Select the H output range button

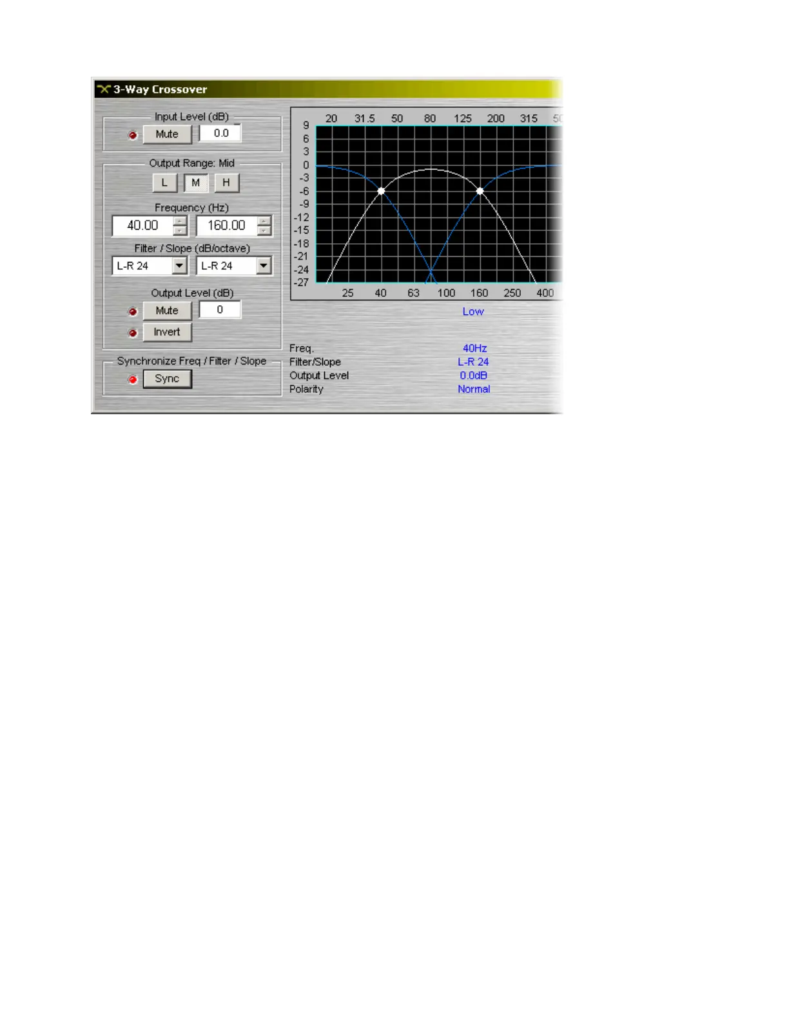point(226,183)
